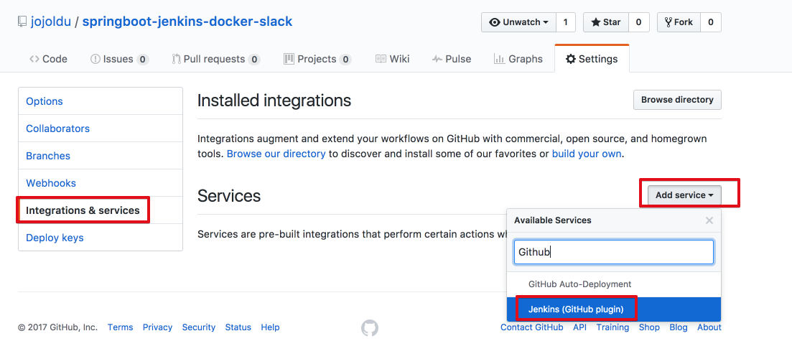
Task: Go to the Pull requests tab
Action: [x=216, y=59]
